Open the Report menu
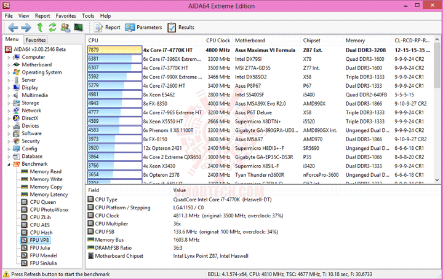The image size is (443, 280). [x=42, y=16]
